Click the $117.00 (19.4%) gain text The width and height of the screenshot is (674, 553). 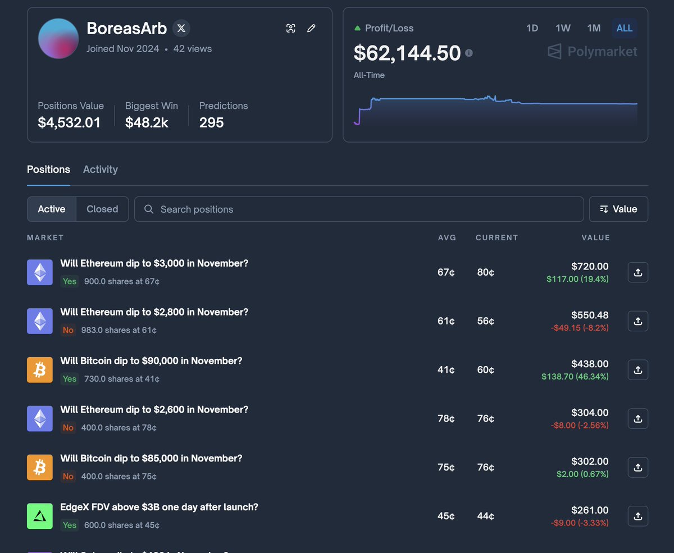coord(577,279)
